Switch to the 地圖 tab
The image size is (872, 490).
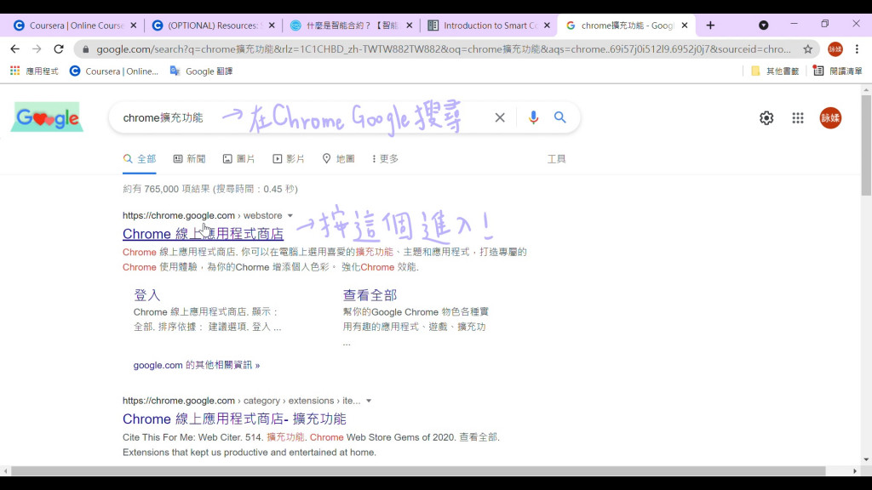tap(338, 159)
